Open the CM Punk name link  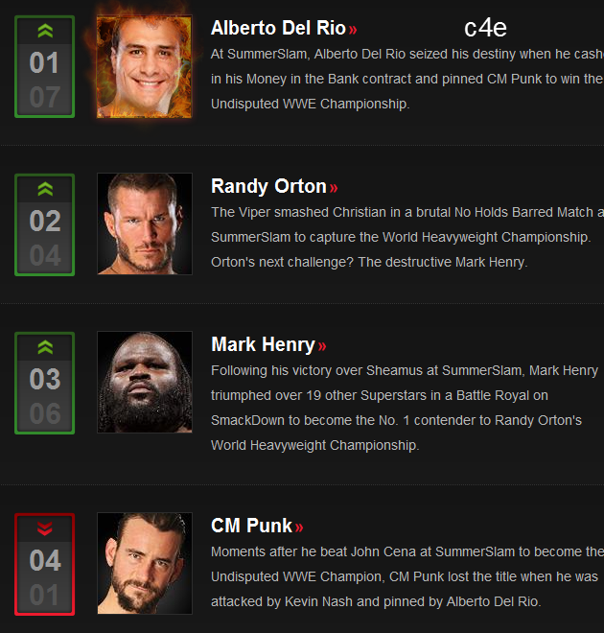251,526
